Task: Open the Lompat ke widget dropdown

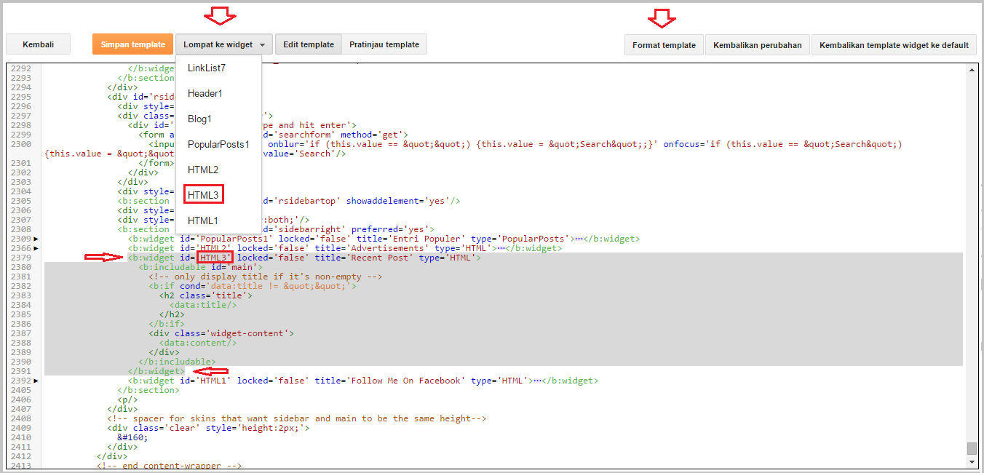Action: point(223,44)
